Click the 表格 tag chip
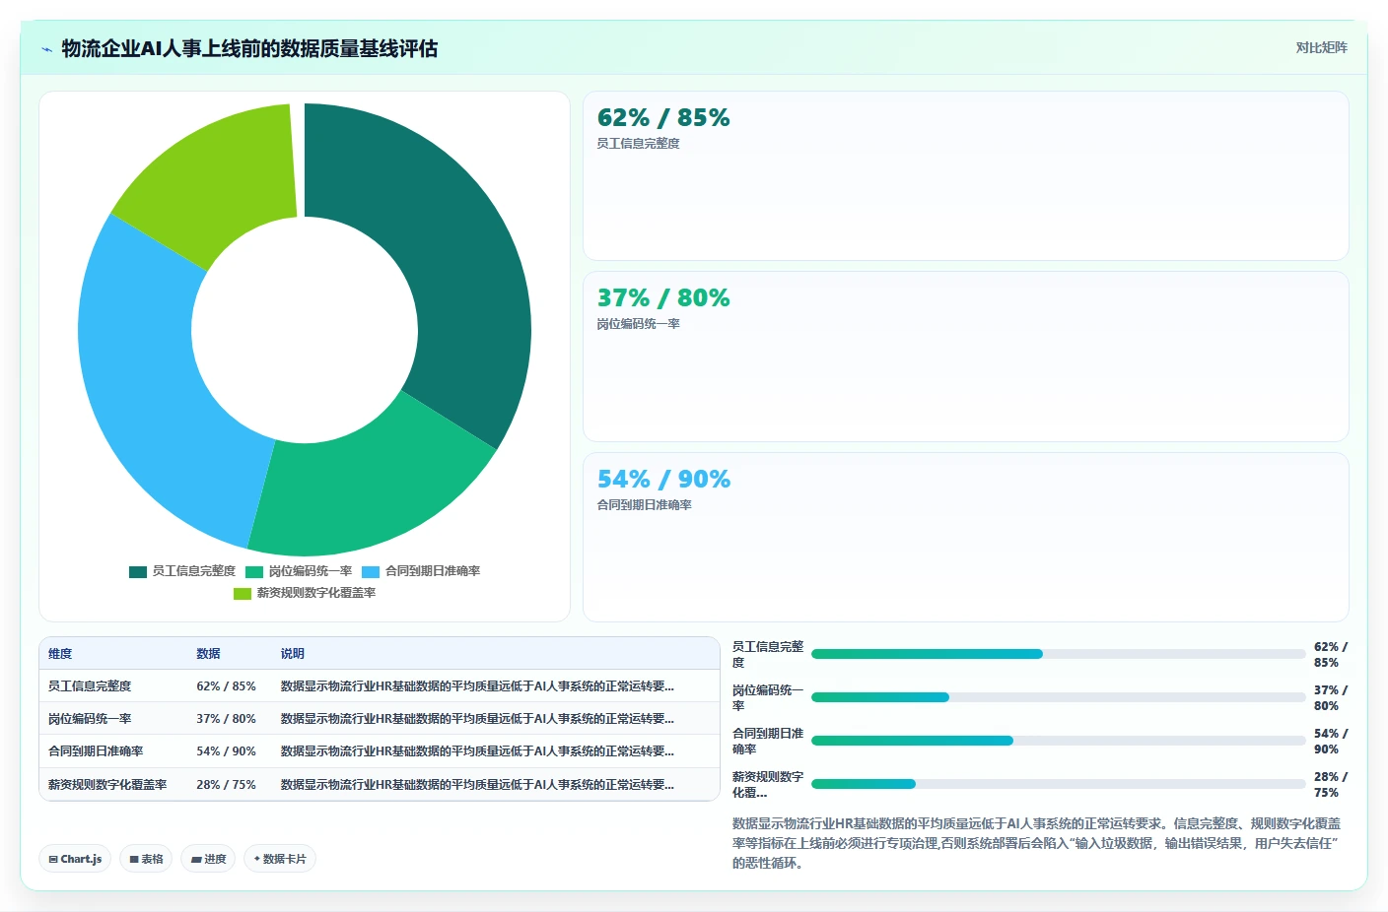1388x912 pixels. 146,859
